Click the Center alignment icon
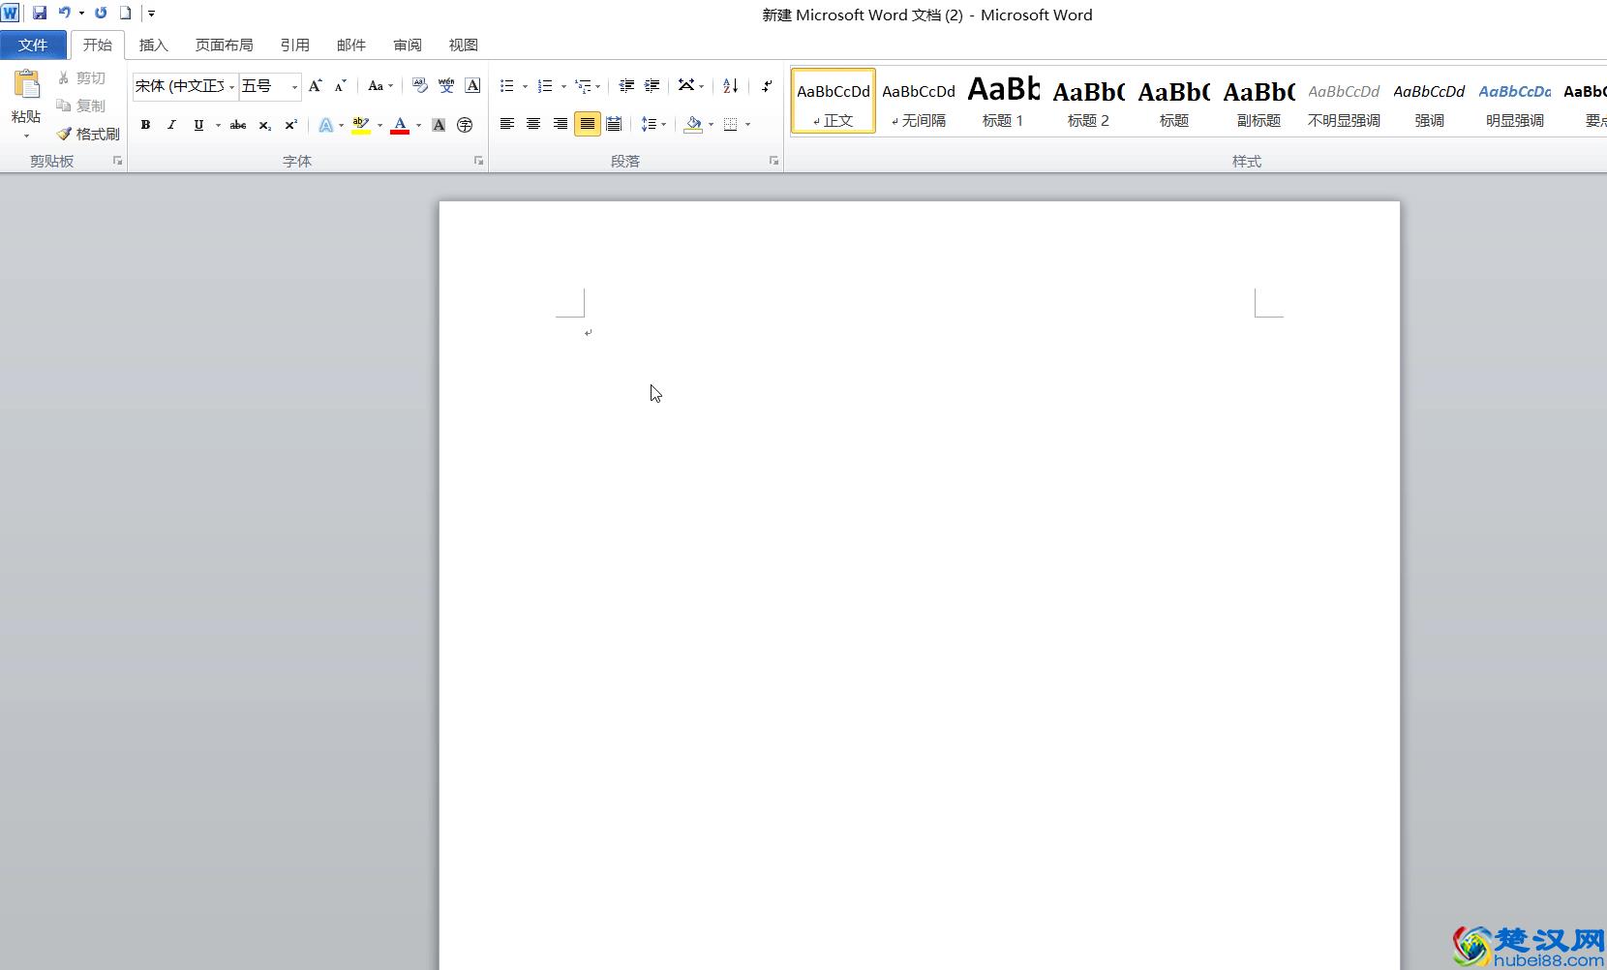Image resolution: width=1607 pixels, height=970 pixels. point(533,124)
